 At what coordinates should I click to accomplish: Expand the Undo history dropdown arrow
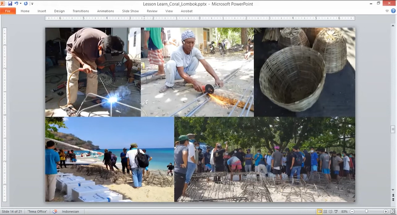point(20,3)
